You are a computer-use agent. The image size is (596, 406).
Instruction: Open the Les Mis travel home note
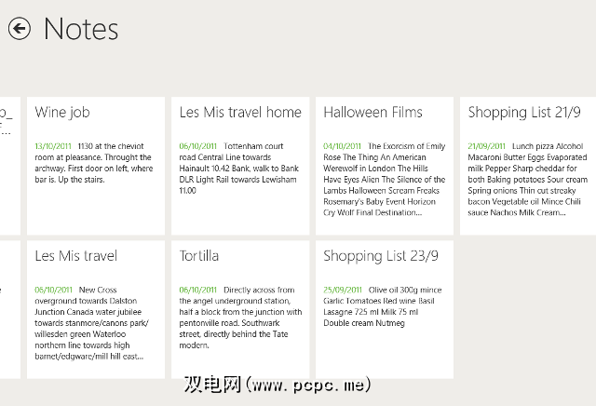[240, 113]
